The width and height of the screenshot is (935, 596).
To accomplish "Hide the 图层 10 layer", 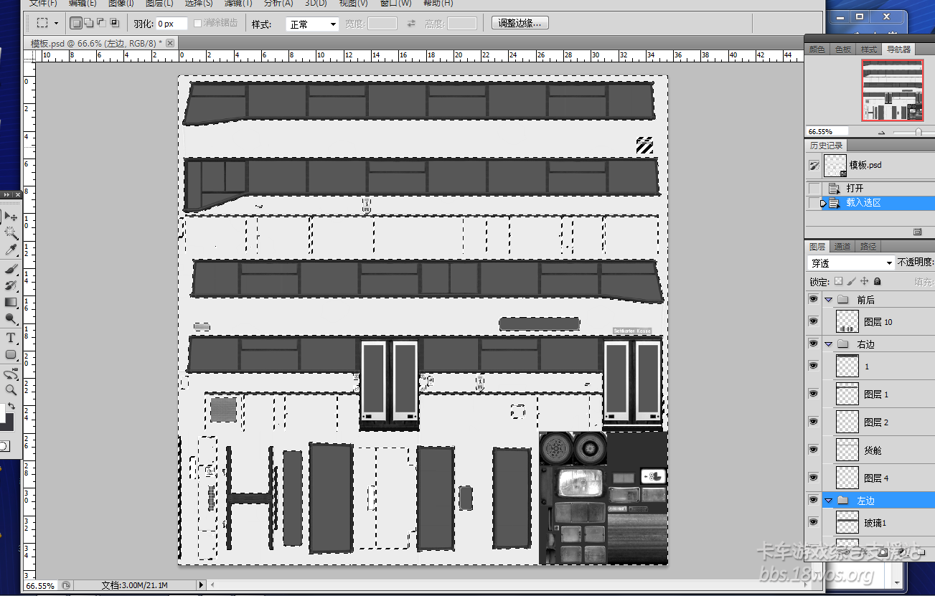I will [x=813, y=322].
